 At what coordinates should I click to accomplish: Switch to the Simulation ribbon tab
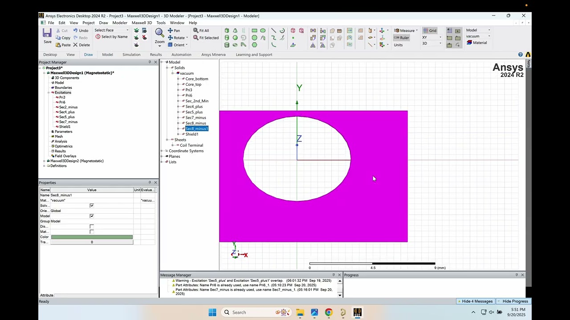click(131, 55)
